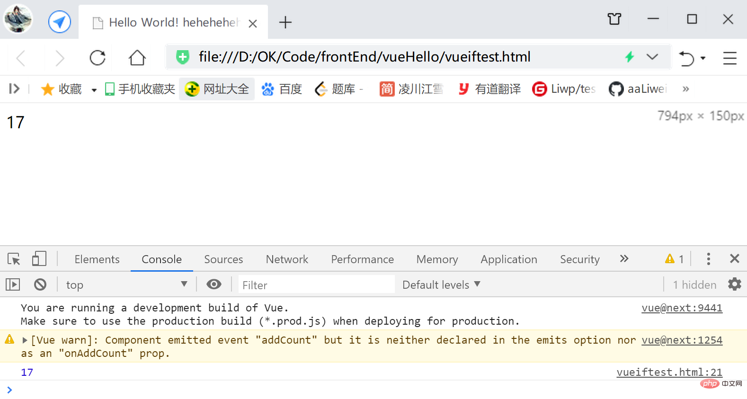This screenshot has width=747, height=399.
Task: Click the green security shield icon
Action: (183, 57)
